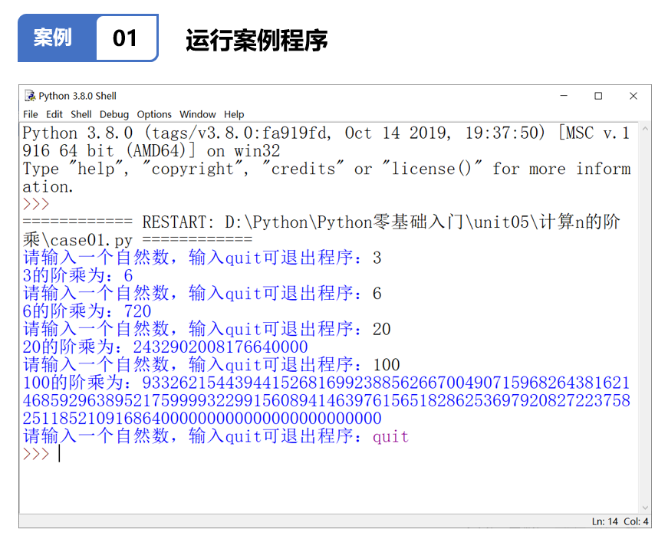
Task: Click the '01' case number badge
Action: click(125, 38)
